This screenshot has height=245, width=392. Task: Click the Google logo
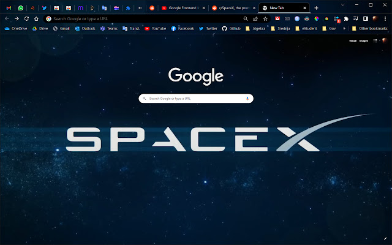(196, 76)
